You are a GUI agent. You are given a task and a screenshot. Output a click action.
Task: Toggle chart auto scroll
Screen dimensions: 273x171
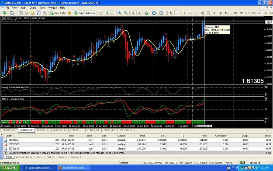[x=133, y=13]
